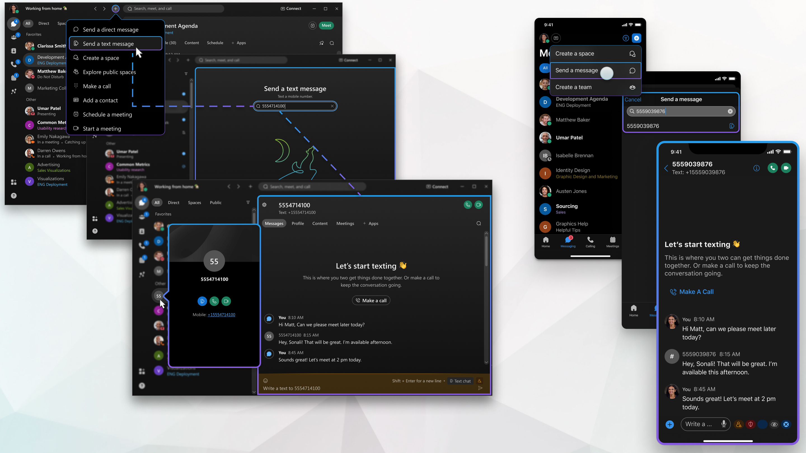Open the Send a direct message menu item

pyautogui.click(x=111, y=29)
